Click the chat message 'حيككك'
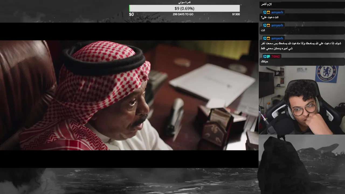 [x=264, y=61]
